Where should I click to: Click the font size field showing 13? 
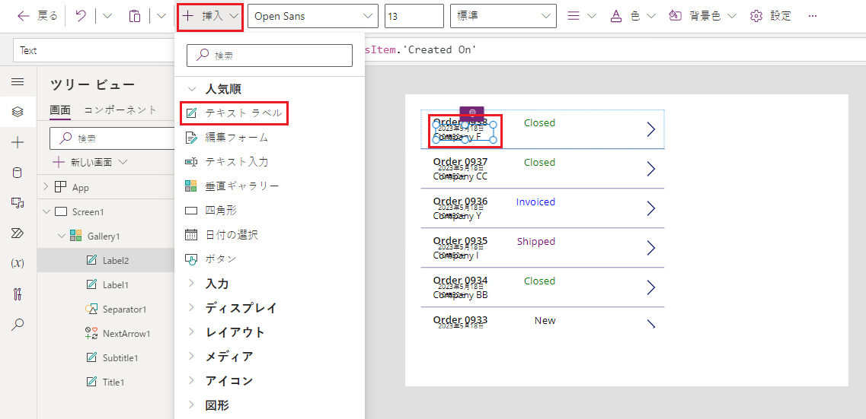tap(414, 16)
